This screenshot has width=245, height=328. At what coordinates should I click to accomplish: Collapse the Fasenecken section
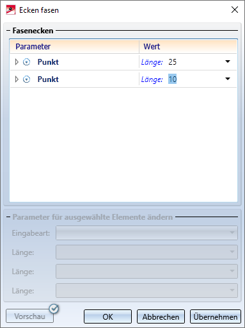pyautogui.click(x=8, y=31)
